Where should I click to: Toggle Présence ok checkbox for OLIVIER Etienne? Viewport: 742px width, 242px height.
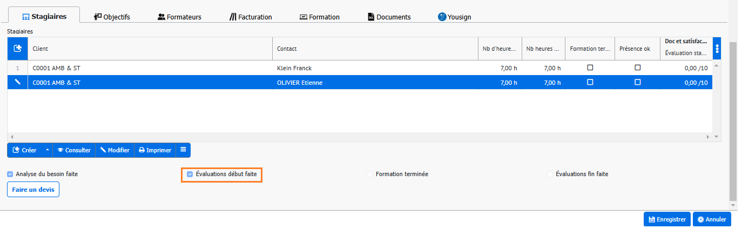[x=637, y=82]
